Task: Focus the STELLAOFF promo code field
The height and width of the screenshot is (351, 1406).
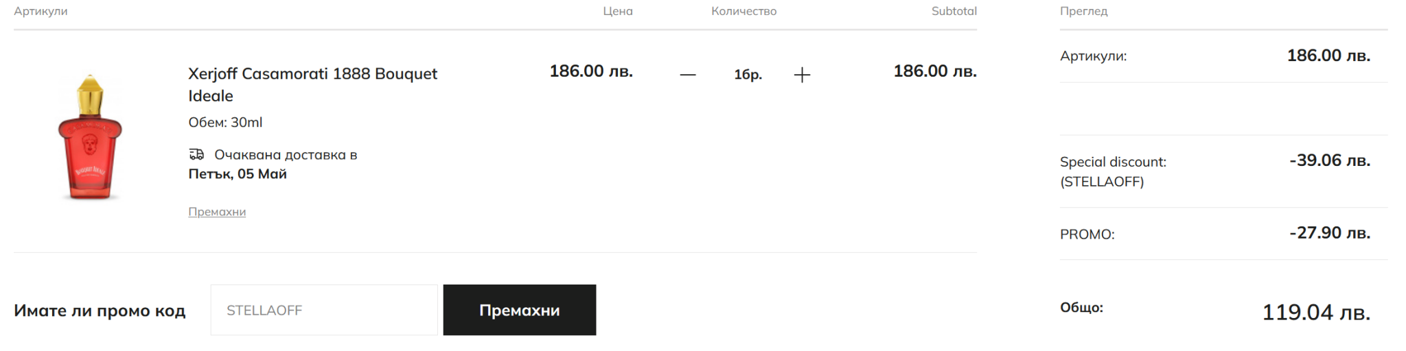Action: click(323, 311)
